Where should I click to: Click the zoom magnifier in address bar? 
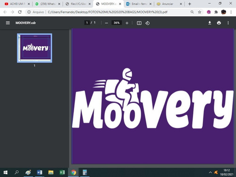coord(192,12)
